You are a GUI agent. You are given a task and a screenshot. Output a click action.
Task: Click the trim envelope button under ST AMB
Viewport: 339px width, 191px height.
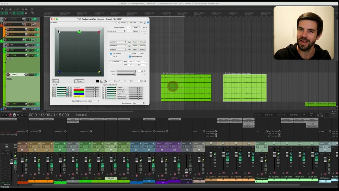point(9,59)
